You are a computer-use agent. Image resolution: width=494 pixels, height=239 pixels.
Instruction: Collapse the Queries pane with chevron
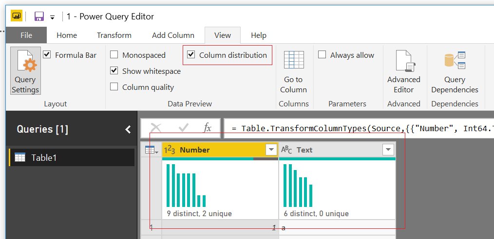point(128,129)
